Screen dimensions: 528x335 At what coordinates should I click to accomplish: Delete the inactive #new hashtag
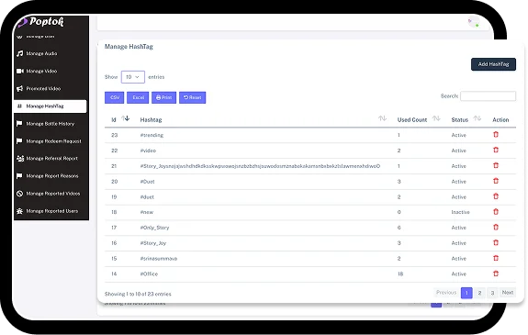[x=496, y=212]
